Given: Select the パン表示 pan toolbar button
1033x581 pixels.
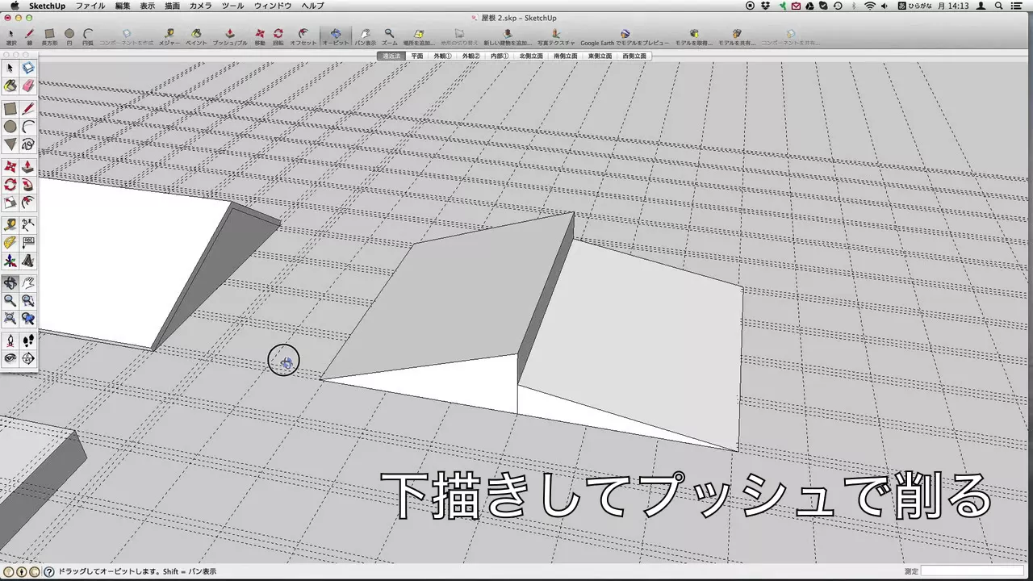Looking at the screenshot, I should click(366, 36).
